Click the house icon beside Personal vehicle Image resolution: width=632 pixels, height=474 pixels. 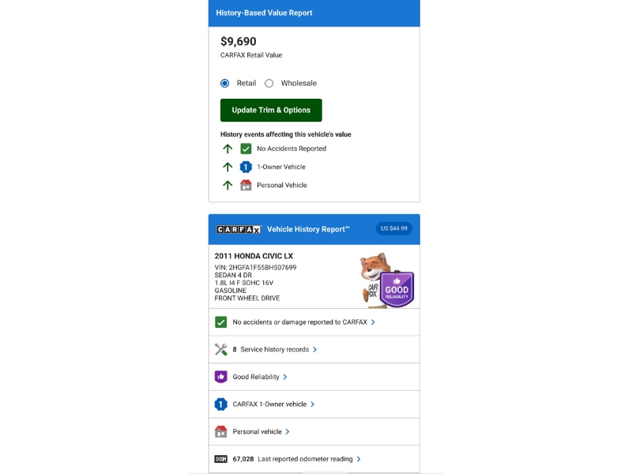(221, 431)
